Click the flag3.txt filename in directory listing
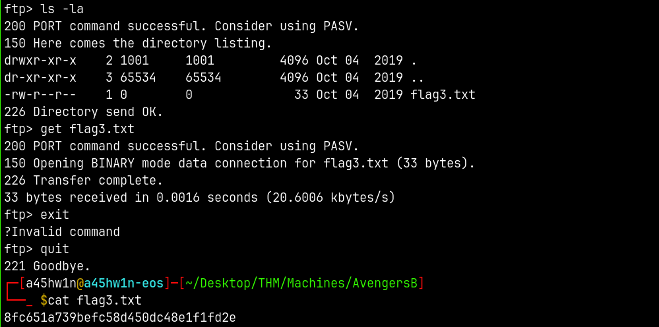The image size is (659, 327). pyautogui.click(x=443, y=95)
